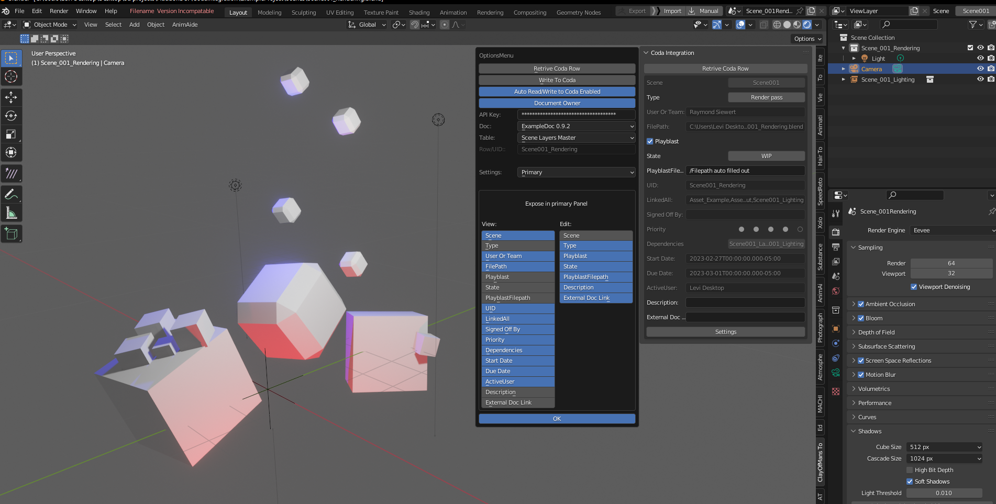Open the Render menu in the top bar
Viewport: 996px width, 504px height.
[x=59, y=11]
